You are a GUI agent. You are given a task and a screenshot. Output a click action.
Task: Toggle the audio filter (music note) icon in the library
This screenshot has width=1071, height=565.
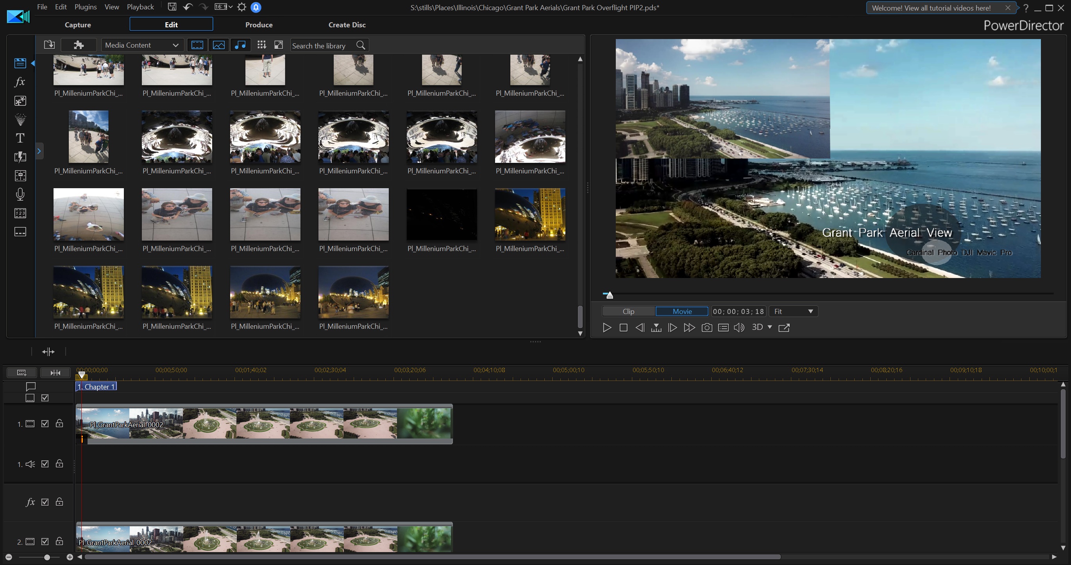coord(240,45)
